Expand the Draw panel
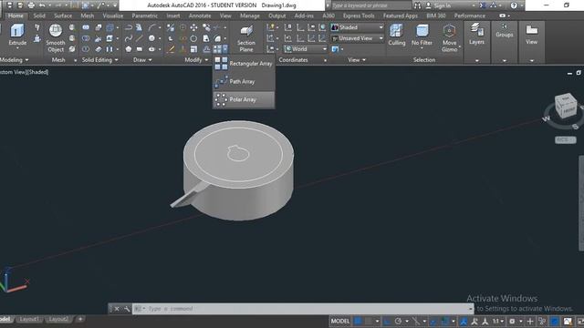The image size is (584, 328). tap(142, 59)
